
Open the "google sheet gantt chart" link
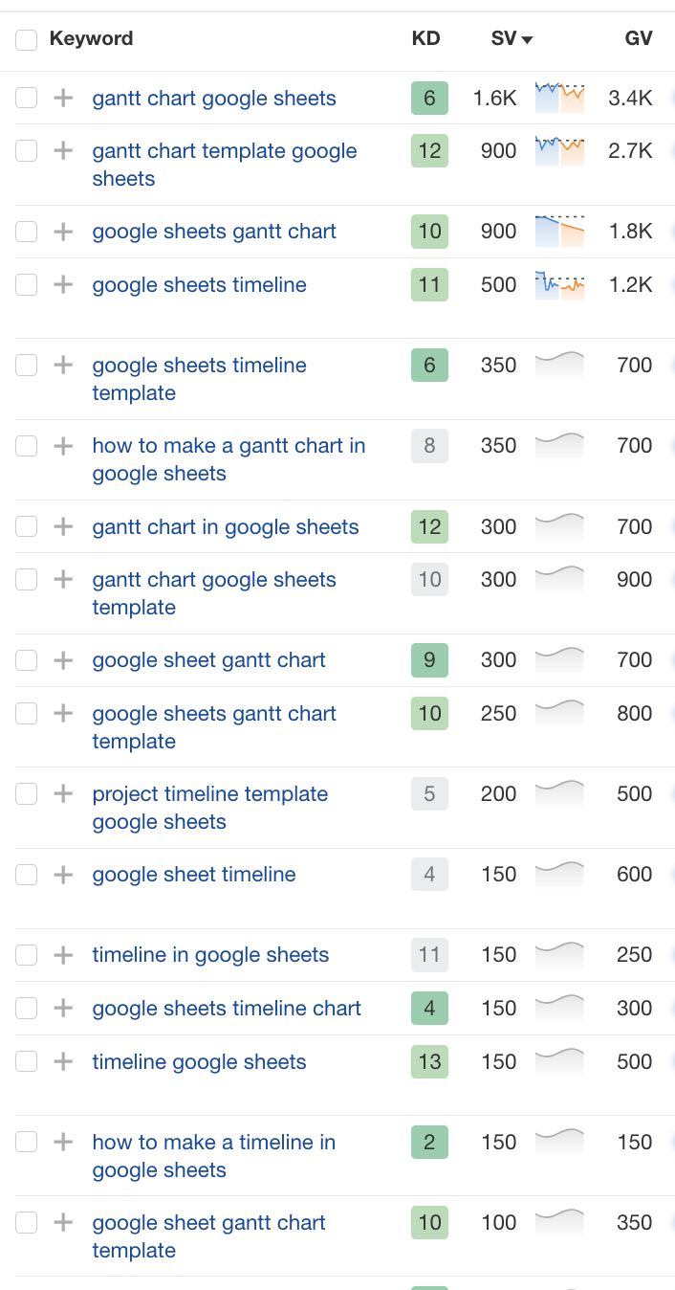208,659
